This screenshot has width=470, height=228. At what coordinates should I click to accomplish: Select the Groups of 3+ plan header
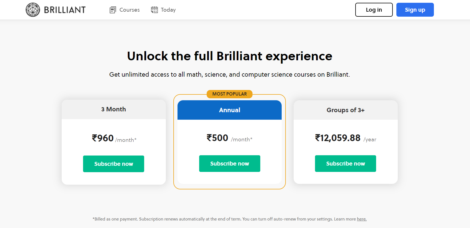345,110
